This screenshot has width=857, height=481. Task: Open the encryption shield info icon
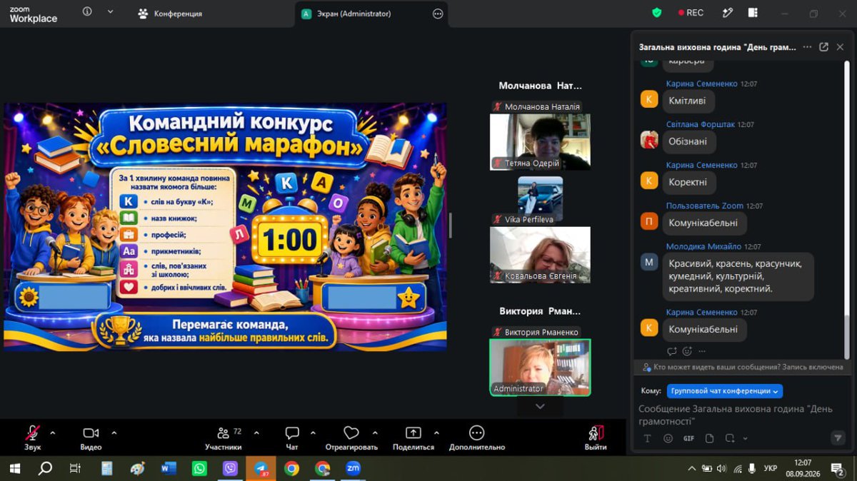657,13
